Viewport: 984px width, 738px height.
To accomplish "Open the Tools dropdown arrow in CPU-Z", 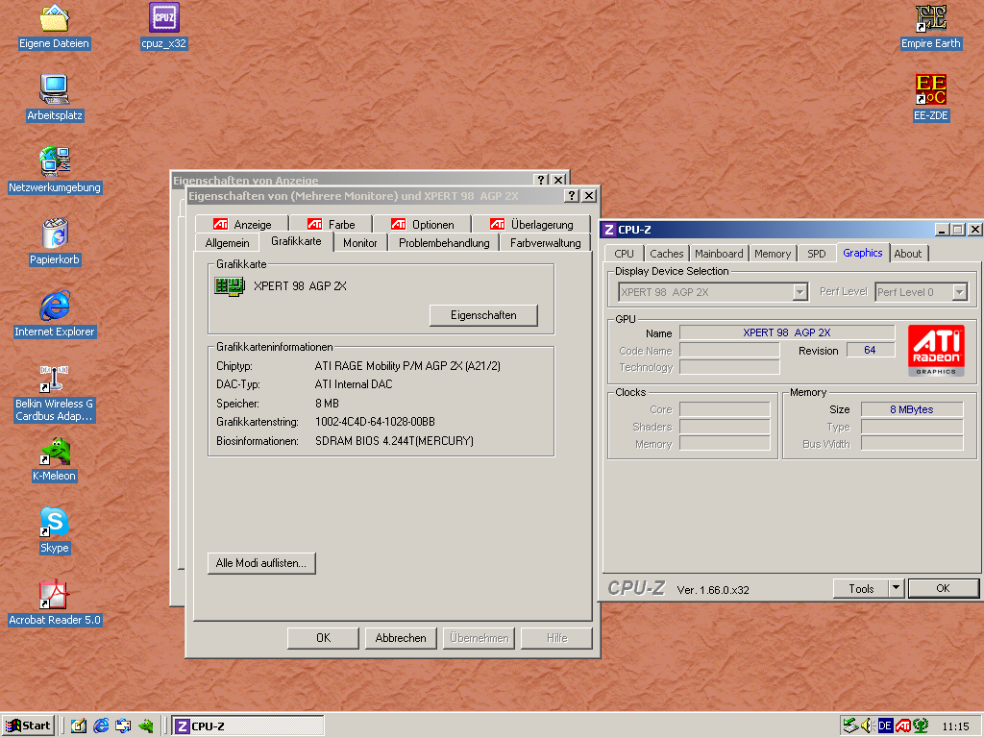I will pyautogui.click(x=897, y=588).
